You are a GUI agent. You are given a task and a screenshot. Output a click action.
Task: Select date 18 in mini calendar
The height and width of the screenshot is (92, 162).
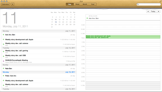tap(56, 22)
